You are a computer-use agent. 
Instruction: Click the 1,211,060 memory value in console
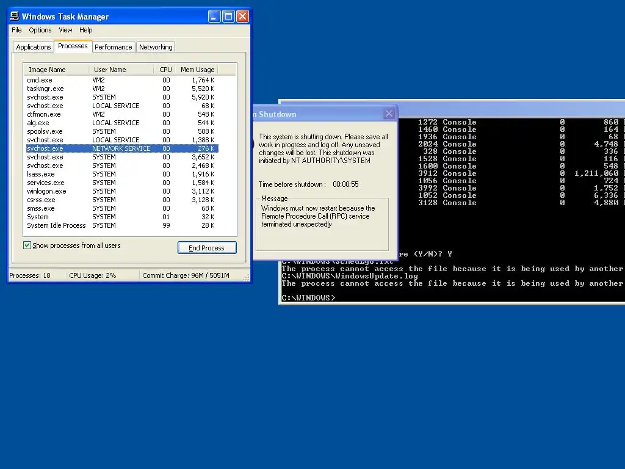tap(596, 173)
